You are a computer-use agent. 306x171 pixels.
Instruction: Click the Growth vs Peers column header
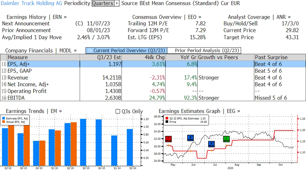[x=226, y=57]
